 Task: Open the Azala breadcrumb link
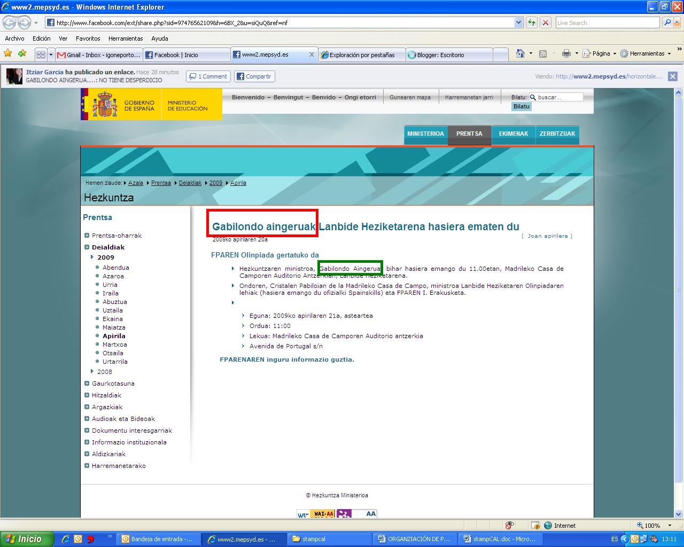click(136, 183)
